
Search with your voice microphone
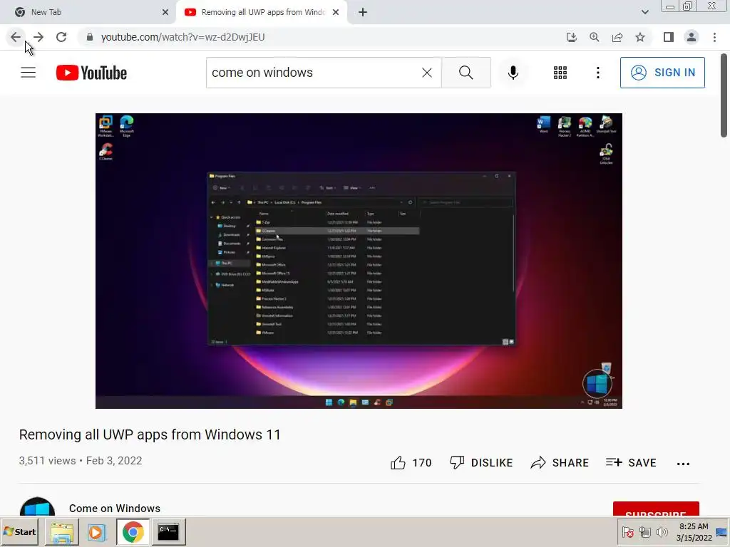tap(513, 73)
